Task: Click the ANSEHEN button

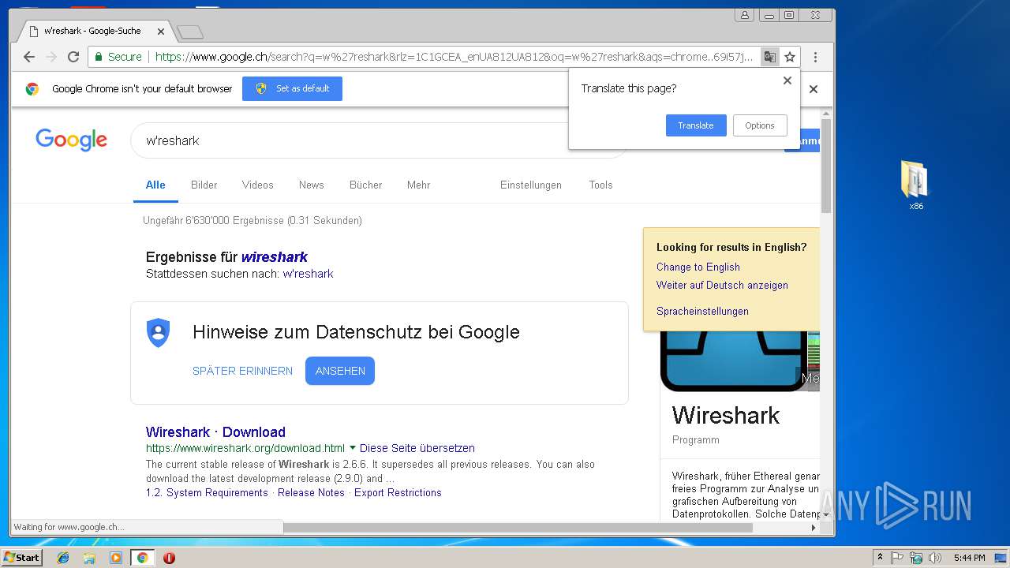Action: pos(340,371)
